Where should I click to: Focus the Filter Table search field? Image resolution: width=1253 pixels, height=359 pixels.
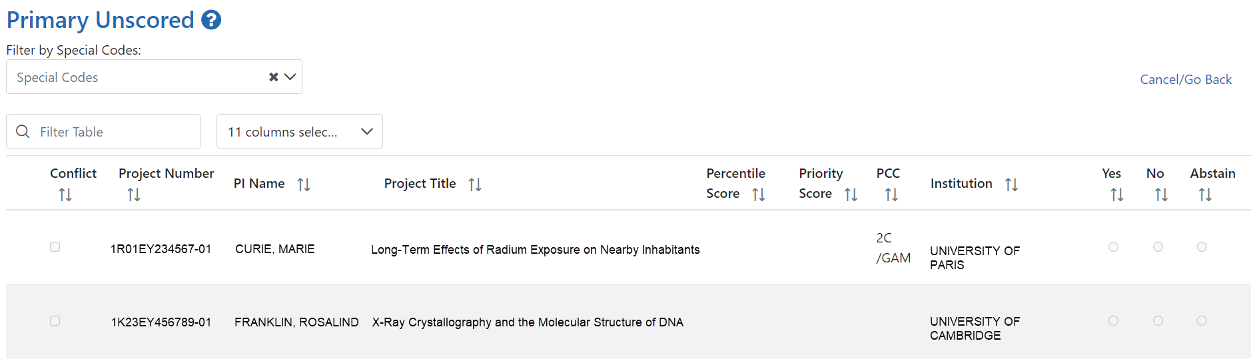pyautogui.click(x=104, y=131)
